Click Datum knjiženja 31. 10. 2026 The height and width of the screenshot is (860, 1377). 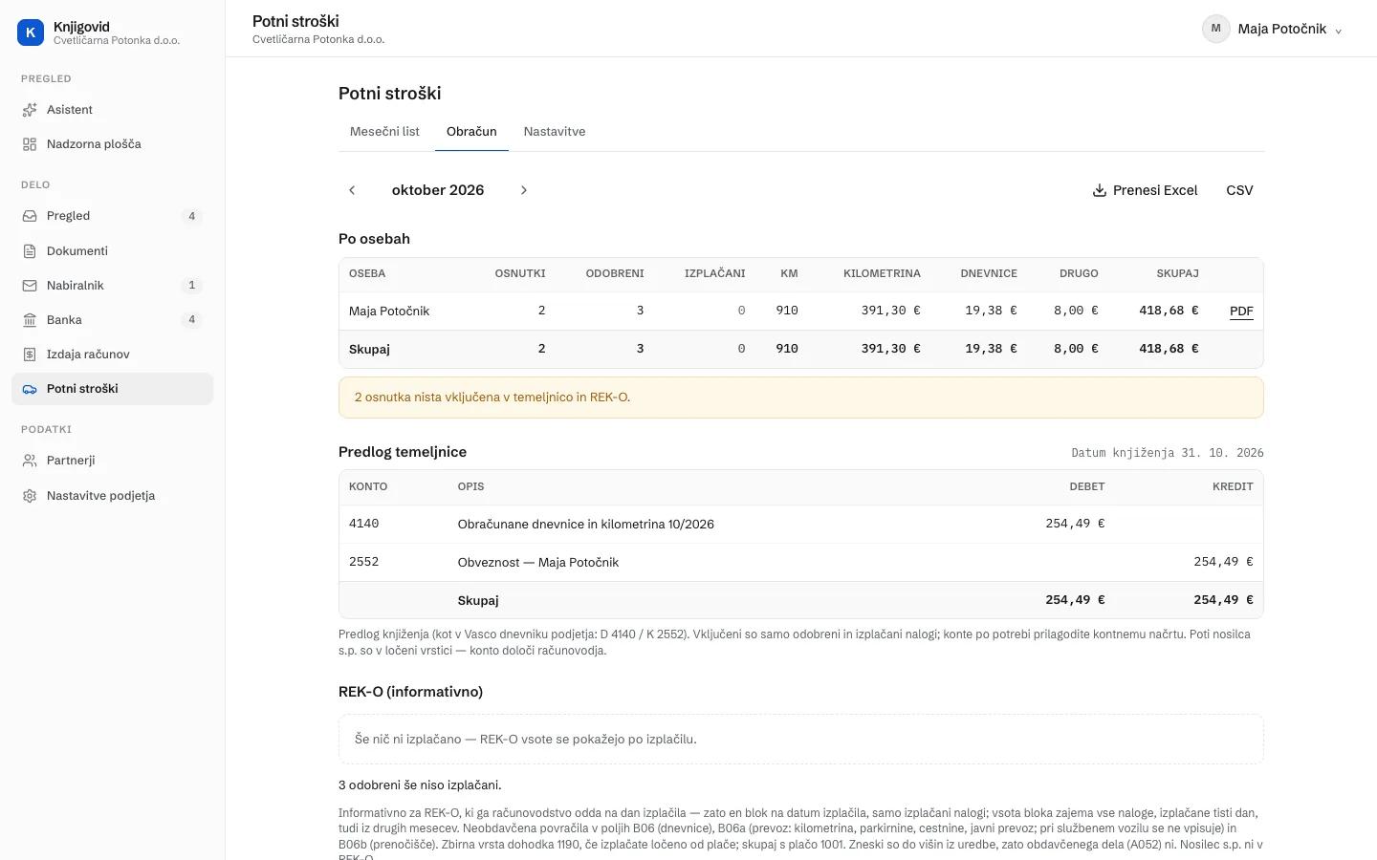(x=1168, y=453)
